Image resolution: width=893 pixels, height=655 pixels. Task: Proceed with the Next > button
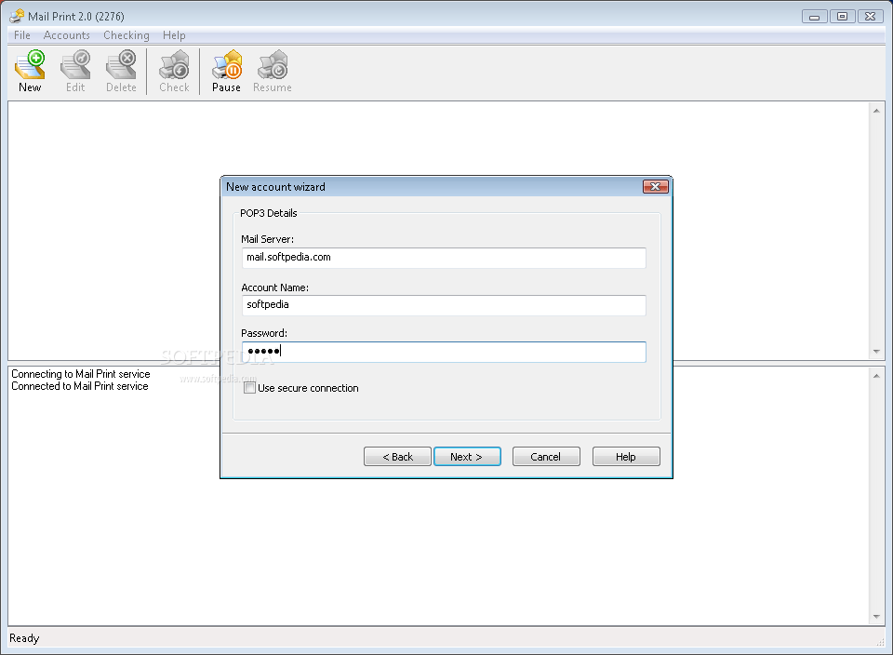coord(467,457)
